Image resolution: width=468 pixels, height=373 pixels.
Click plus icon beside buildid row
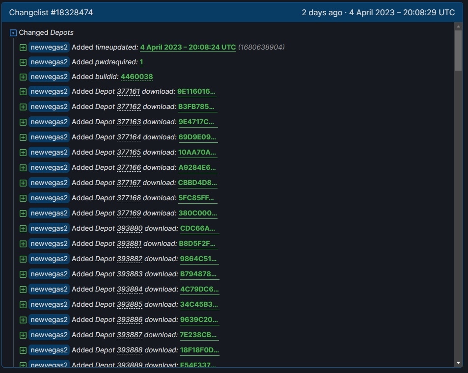[x=23, y=77]
